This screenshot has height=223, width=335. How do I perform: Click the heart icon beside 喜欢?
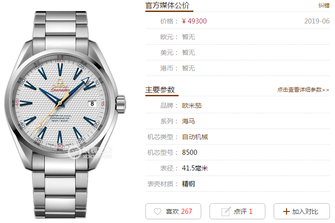(158, 211)
